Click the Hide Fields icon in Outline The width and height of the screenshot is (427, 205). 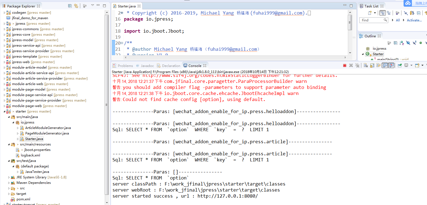click(x=408, y=43)
